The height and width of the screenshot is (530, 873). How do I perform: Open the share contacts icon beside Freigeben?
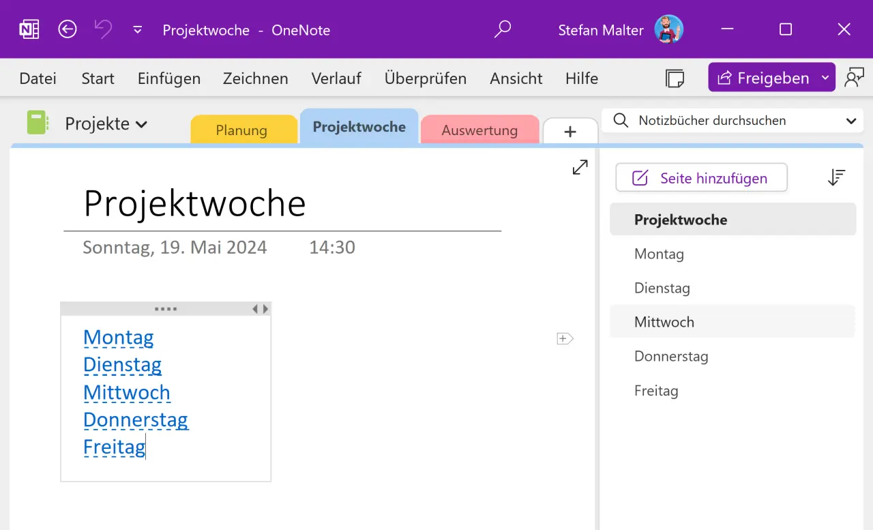[x=855, y=77]
